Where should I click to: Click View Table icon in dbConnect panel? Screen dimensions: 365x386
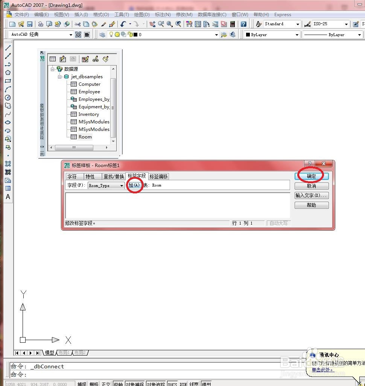tap(53, 59)
